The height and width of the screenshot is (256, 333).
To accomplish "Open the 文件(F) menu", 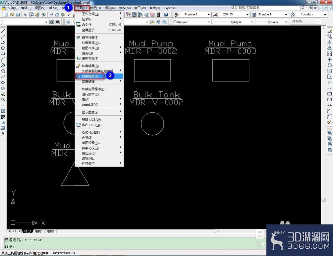I will (x=12, y=8).
